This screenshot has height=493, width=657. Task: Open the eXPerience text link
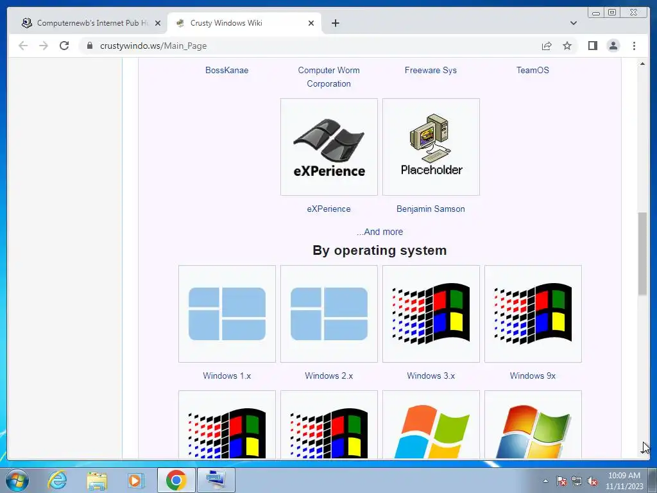tap(329, 209)
